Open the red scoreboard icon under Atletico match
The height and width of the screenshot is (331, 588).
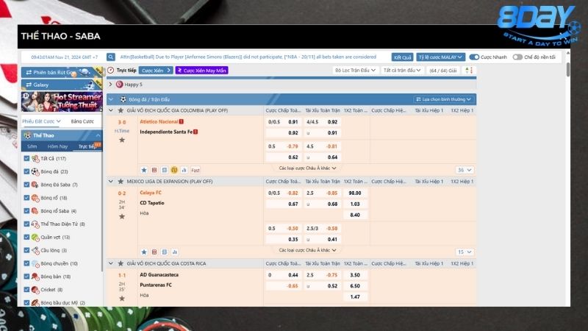[x=154, y=170]
